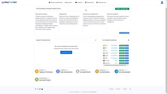Click the PEE USD icon in wallet
Image resolution: width=167 pixels, height=94 pixels.
pos(104,63)
